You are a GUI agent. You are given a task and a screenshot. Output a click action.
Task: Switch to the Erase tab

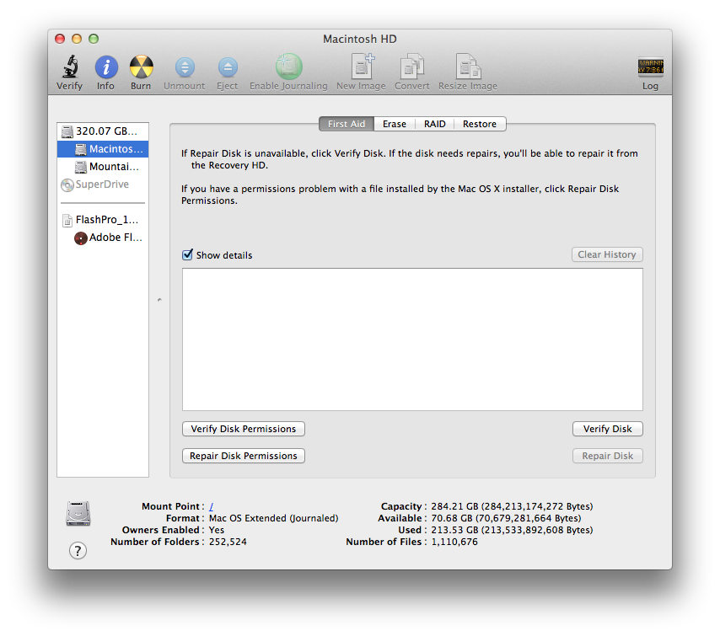point(395,124)
